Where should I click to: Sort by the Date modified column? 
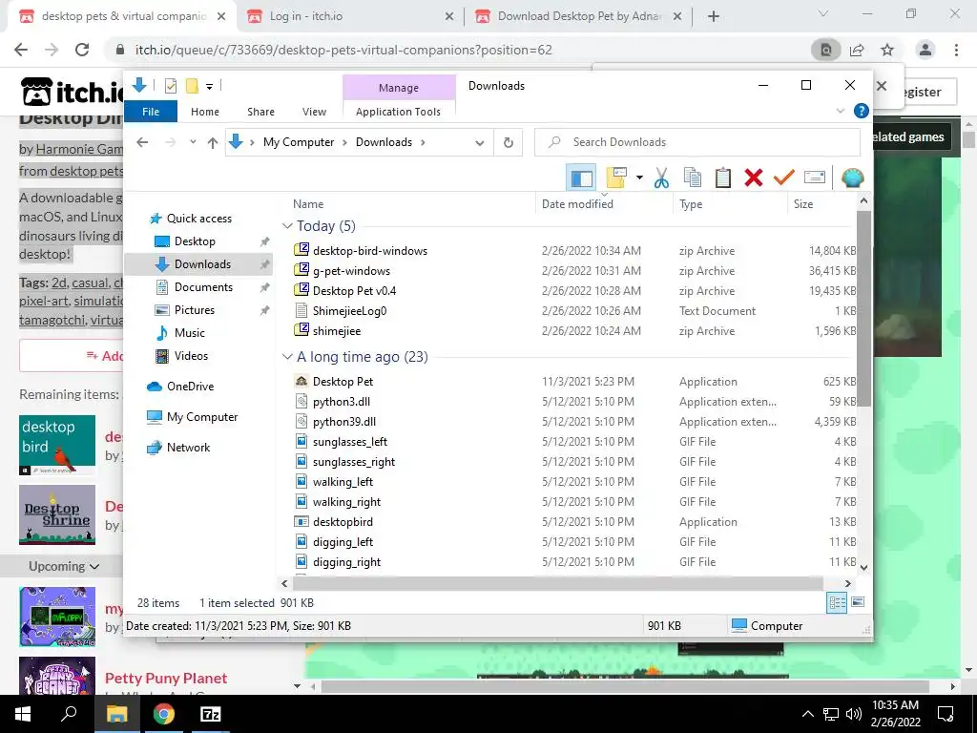click(x=577, y=204)
